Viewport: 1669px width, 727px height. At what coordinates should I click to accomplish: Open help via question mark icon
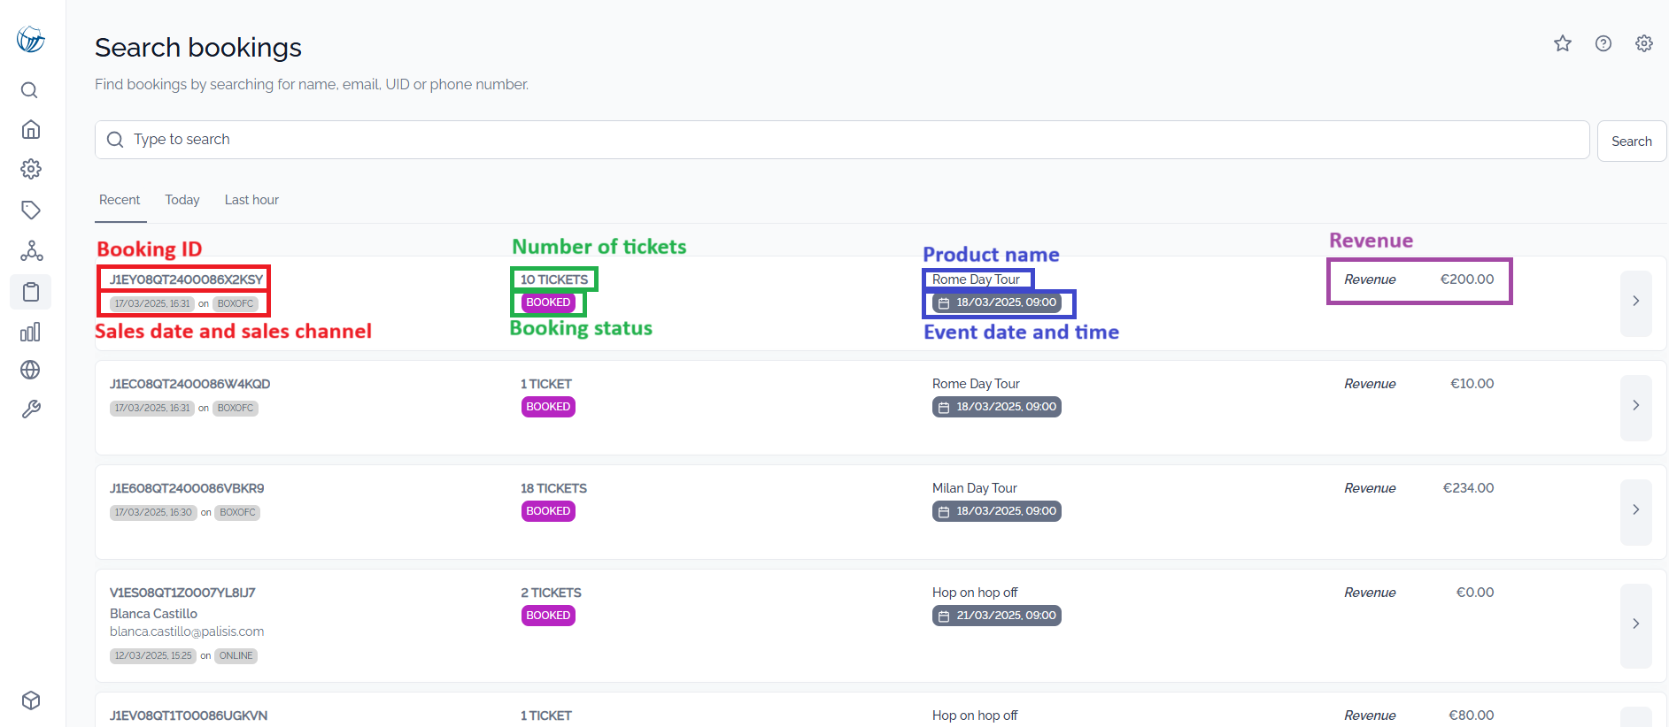click(1603, 43)
